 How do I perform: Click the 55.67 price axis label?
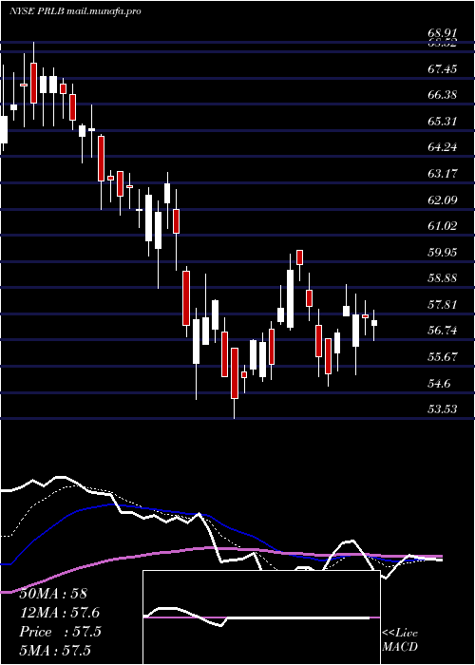443,356
